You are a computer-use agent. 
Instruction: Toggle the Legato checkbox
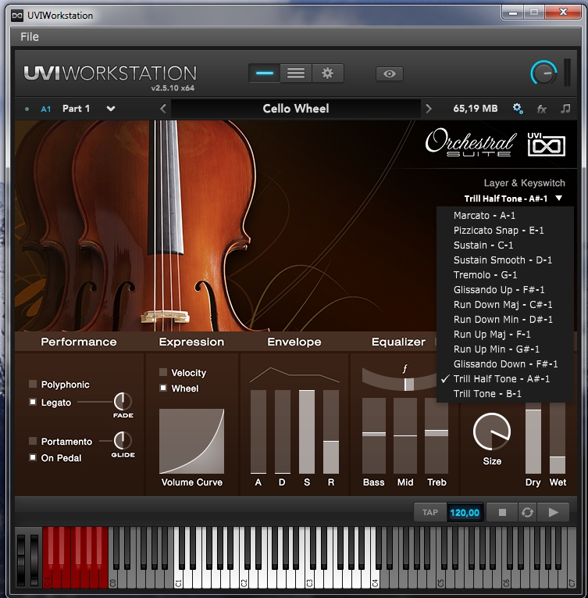tap(33, 402)
